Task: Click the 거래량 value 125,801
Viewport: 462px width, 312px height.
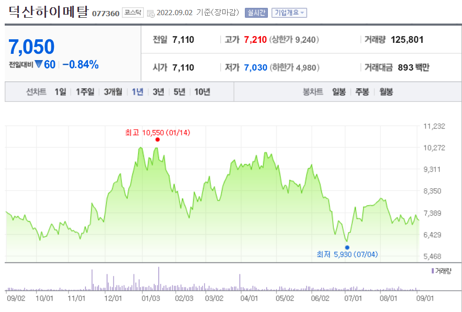Action: tap(407, 40)
